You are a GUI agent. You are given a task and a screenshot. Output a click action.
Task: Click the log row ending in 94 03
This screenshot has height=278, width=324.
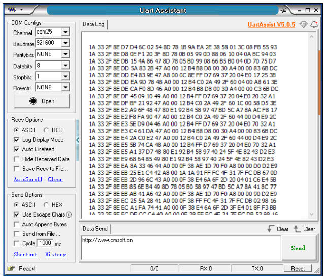click(x=182, y=54)
